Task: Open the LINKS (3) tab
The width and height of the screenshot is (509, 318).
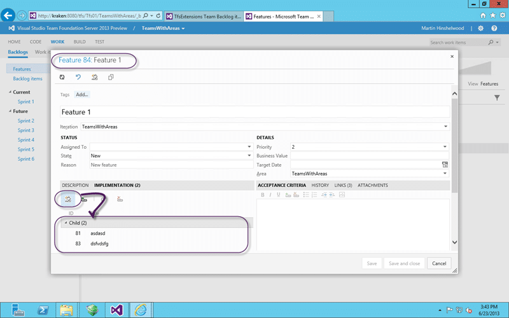Action: pos(343,185)
